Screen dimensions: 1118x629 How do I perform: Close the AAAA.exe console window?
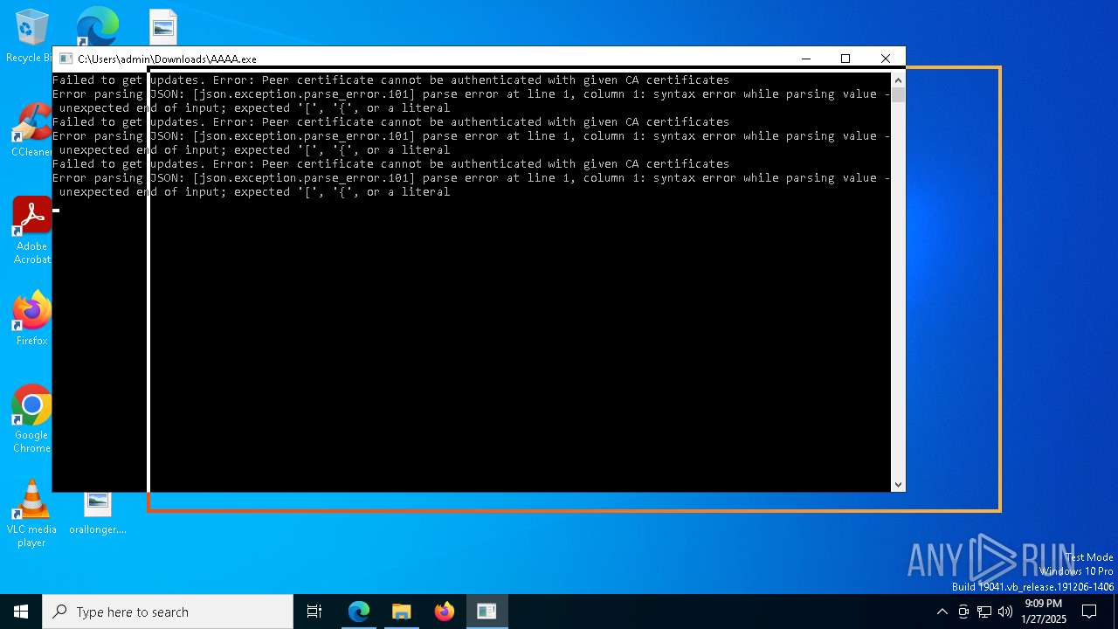pyautogui.click(x=885, y=59)
